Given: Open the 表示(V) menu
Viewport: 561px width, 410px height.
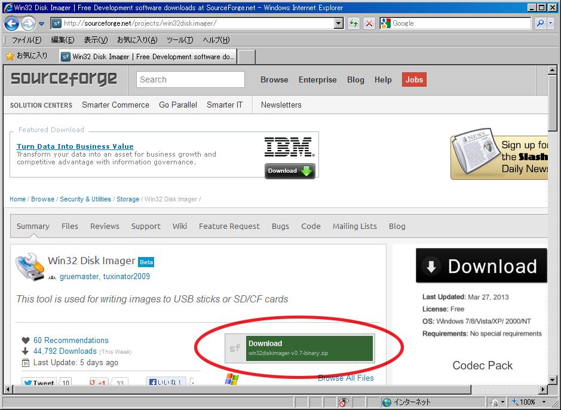Looking at the screenshot, I should pyautogui.click(x=96, y=39).
